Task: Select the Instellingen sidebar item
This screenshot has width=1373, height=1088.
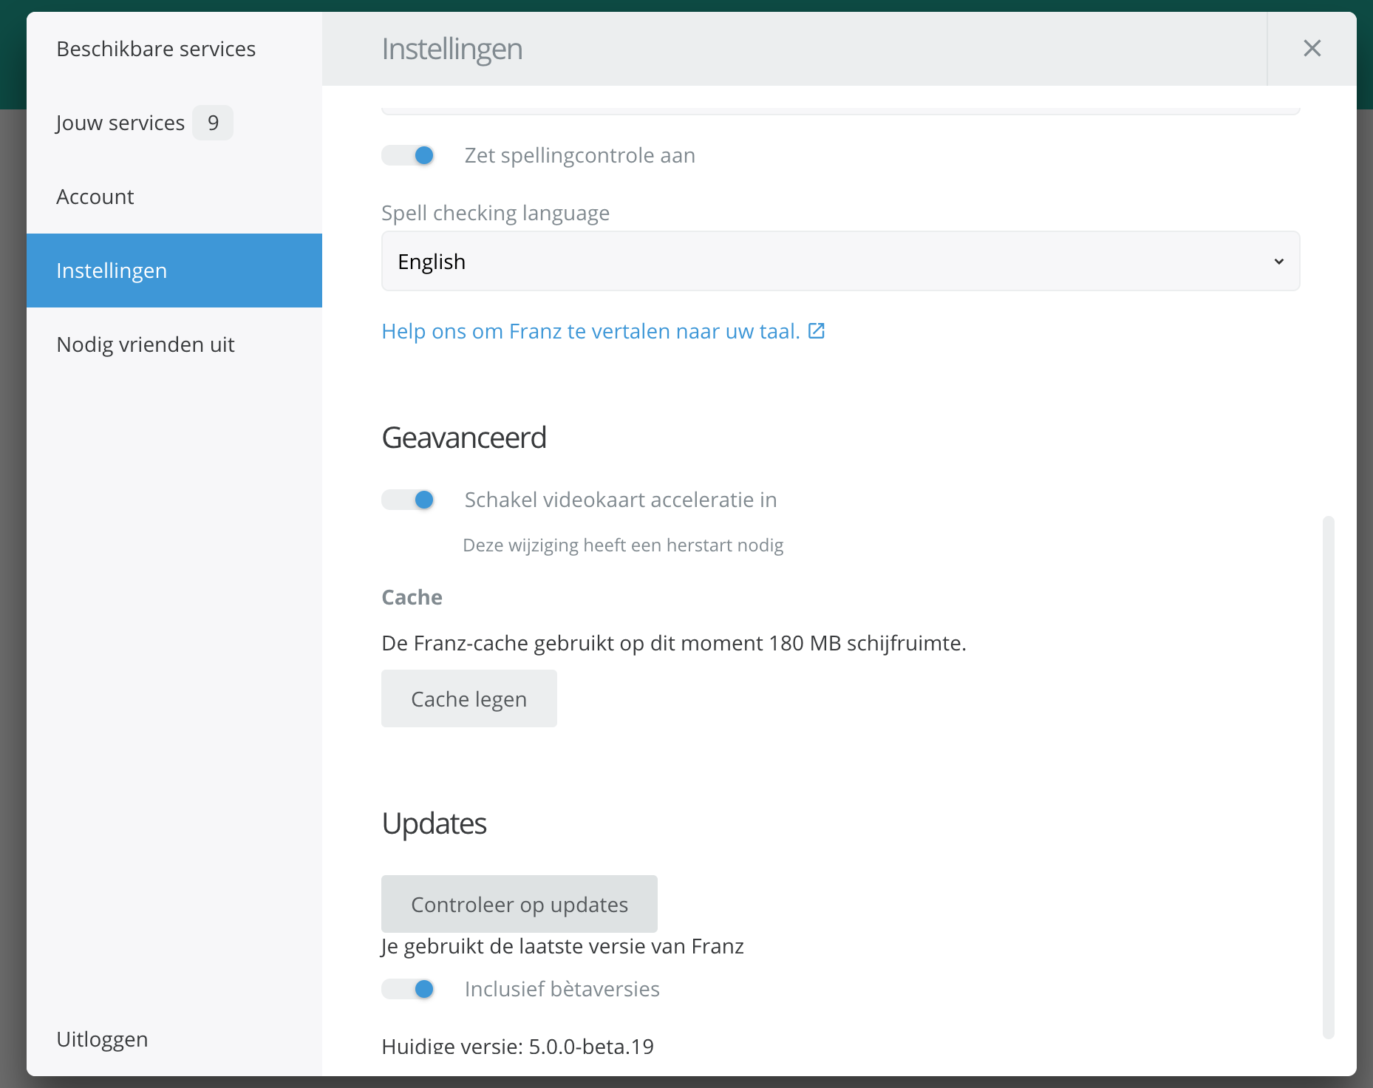Action: (174, 271)
